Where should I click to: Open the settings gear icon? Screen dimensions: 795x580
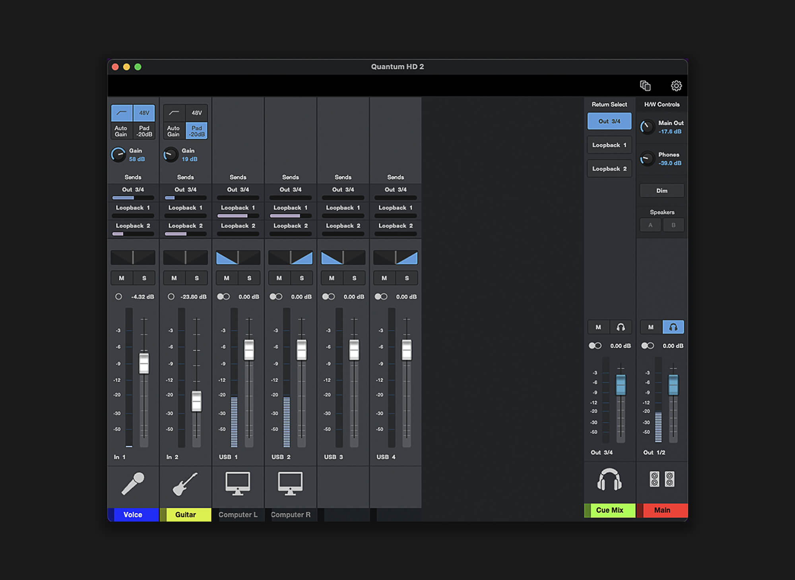point(676,86)
